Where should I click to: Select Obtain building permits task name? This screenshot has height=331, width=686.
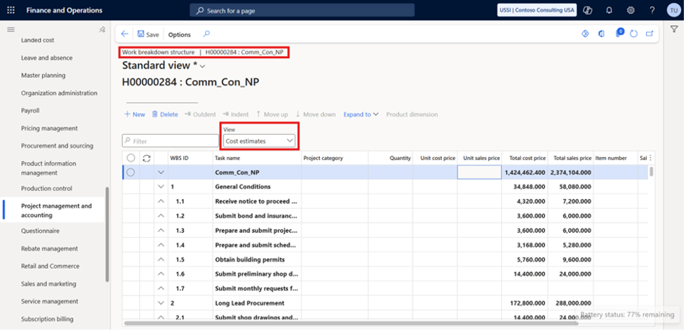[x=250, y=259]
